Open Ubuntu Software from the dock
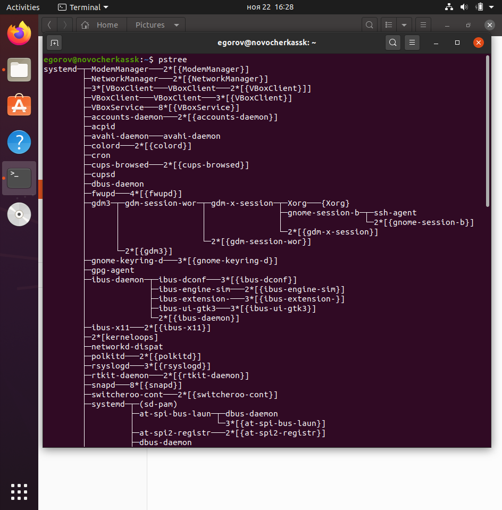The height and width of the screenshot is (510, 502). point(19,106)
